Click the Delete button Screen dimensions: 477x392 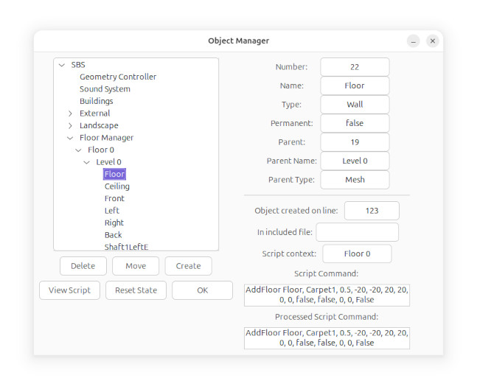pos(83,266)
